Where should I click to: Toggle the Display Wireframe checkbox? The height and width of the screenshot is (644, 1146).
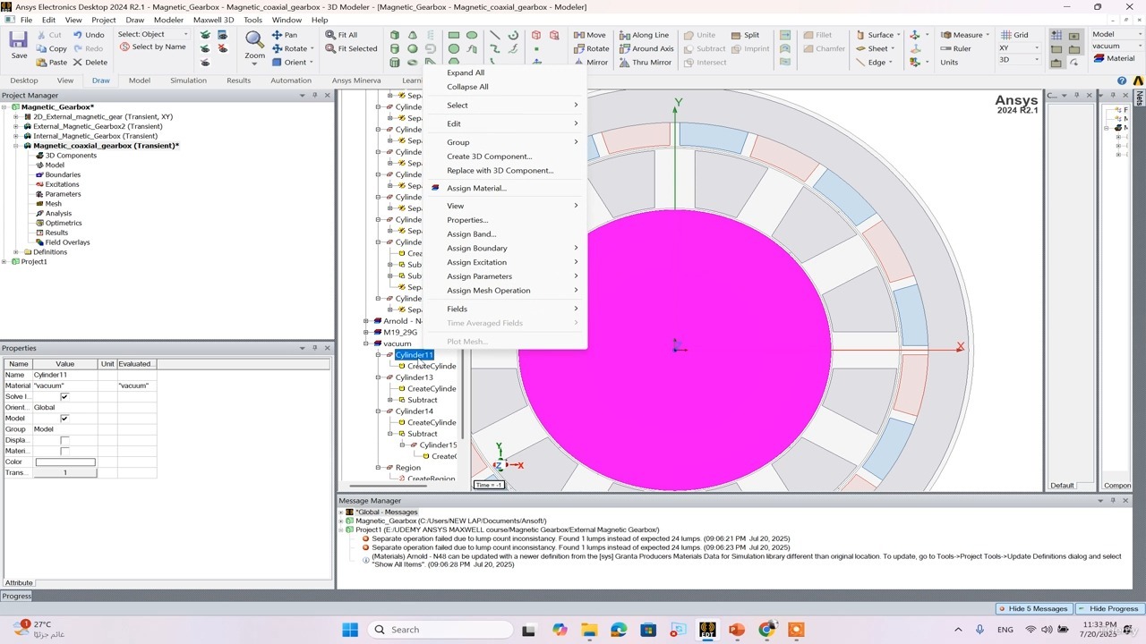tap(64, 440)
